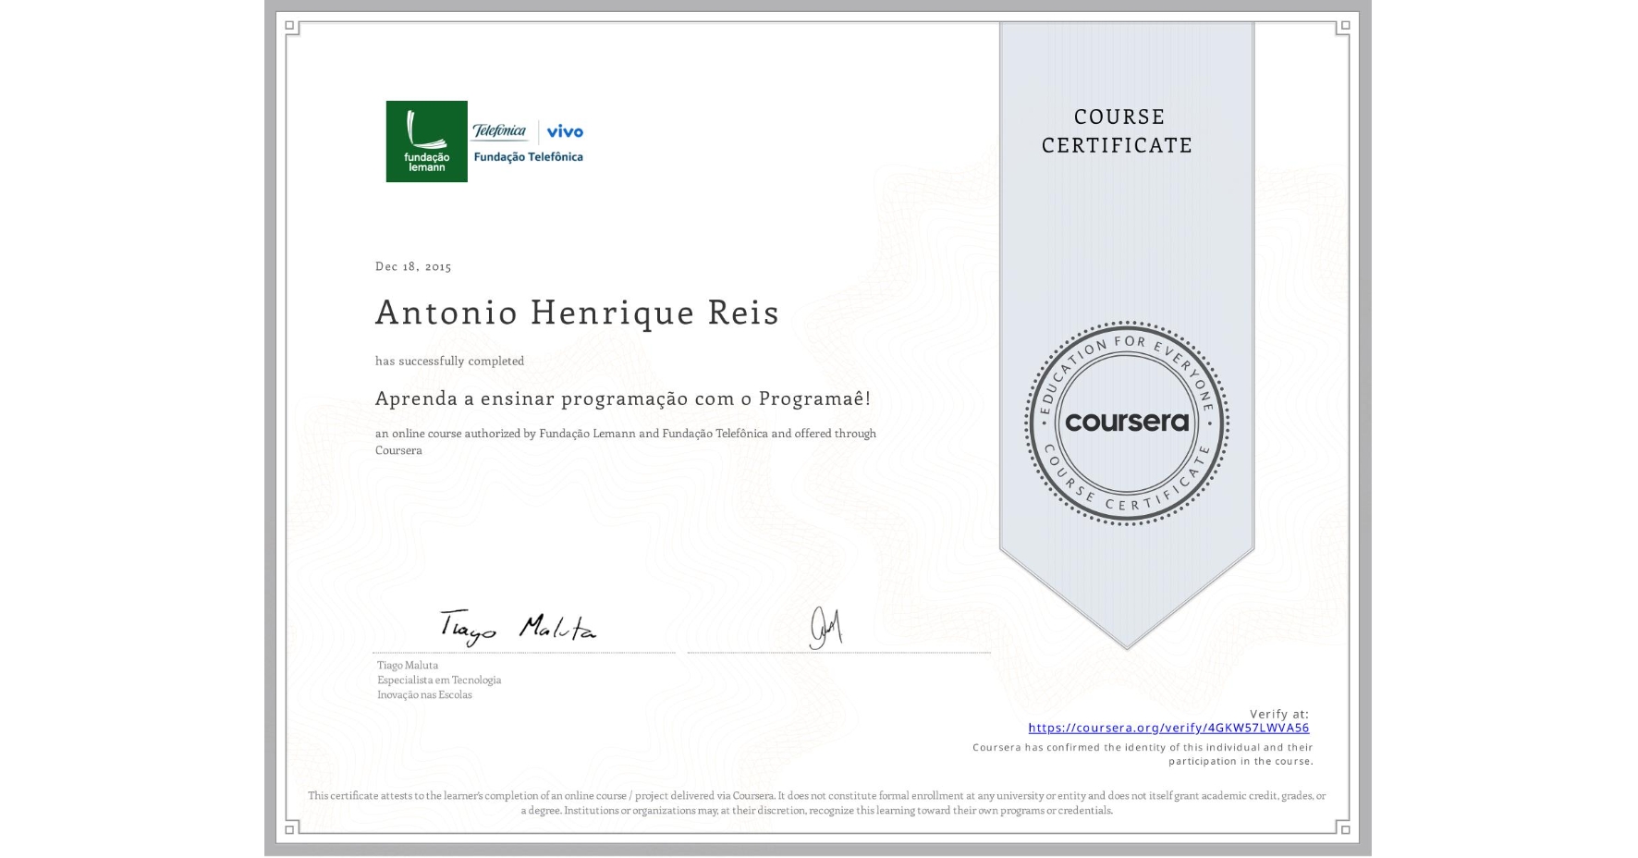Click the Fundação Lemann green logo
Viewport: 1638px width, 858px height.
(x=427, y=141)
